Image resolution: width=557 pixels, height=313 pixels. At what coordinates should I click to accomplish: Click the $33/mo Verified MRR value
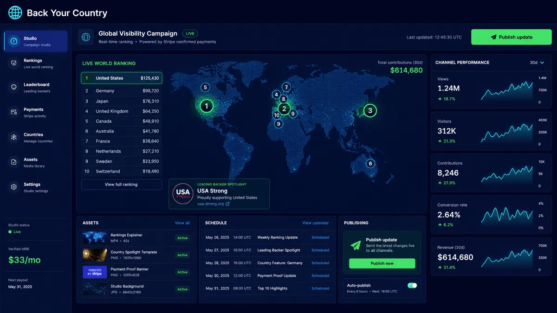point(24,260)
